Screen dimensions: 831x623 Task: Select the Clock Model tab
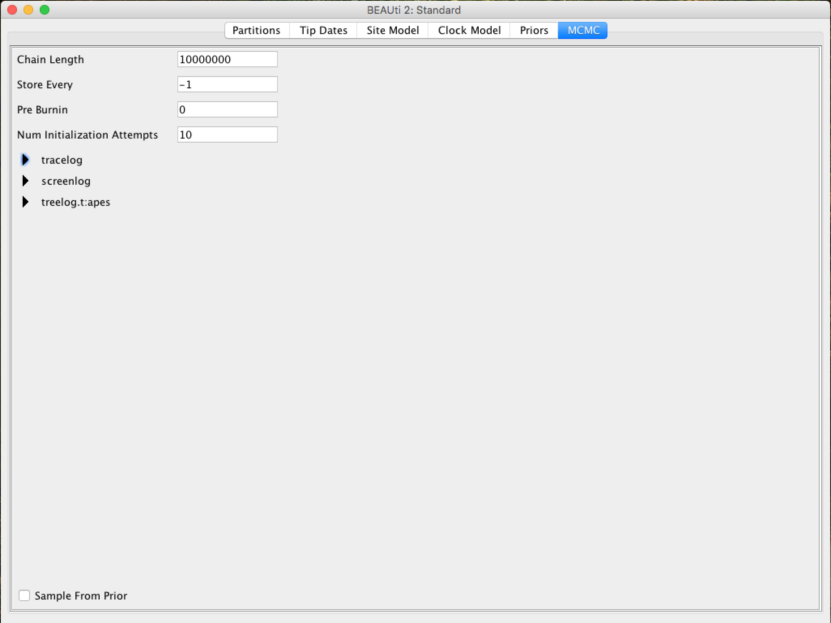coord(469,30)
